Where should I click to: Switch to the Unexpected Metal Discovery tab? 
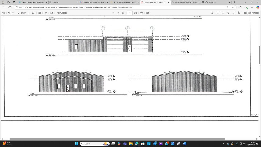[x=93, y=2]
